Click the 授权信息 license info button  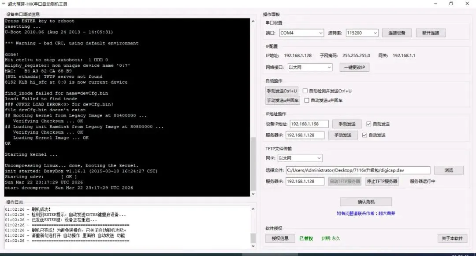pos(280,238)
